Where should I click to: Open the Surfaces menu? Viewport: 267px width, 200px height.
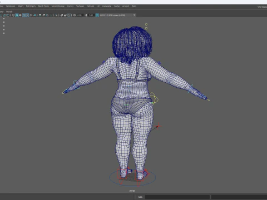pyautogui.click(x=80, y=6)
